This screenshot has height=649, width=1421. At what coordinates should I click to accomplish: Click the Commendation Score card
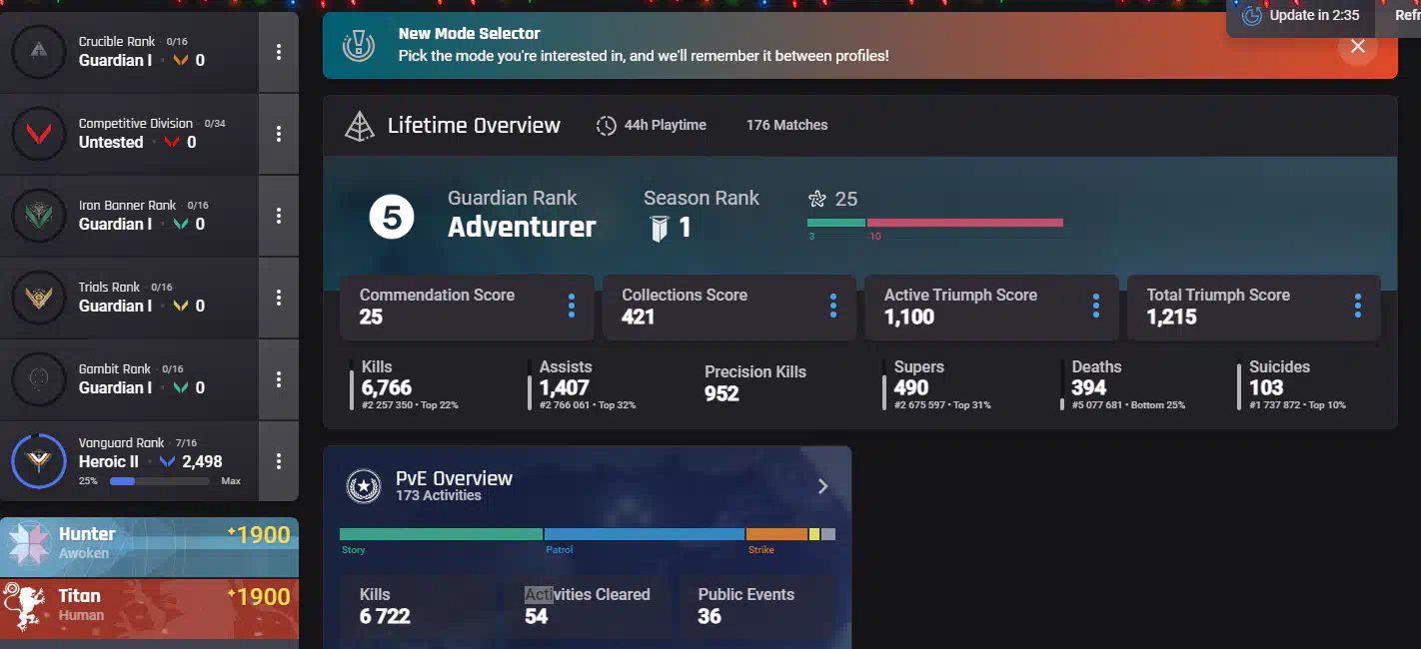(467, 307)
